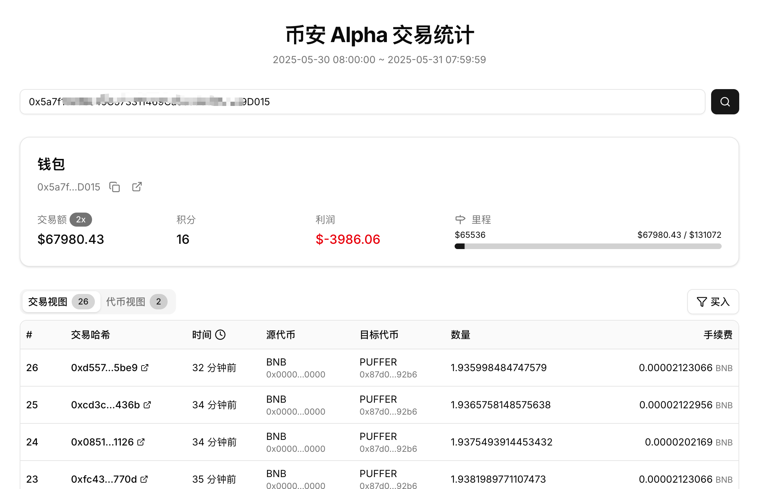
Task: Click the clock icon beside 时间 header
Action: click(x=220, y=335)
